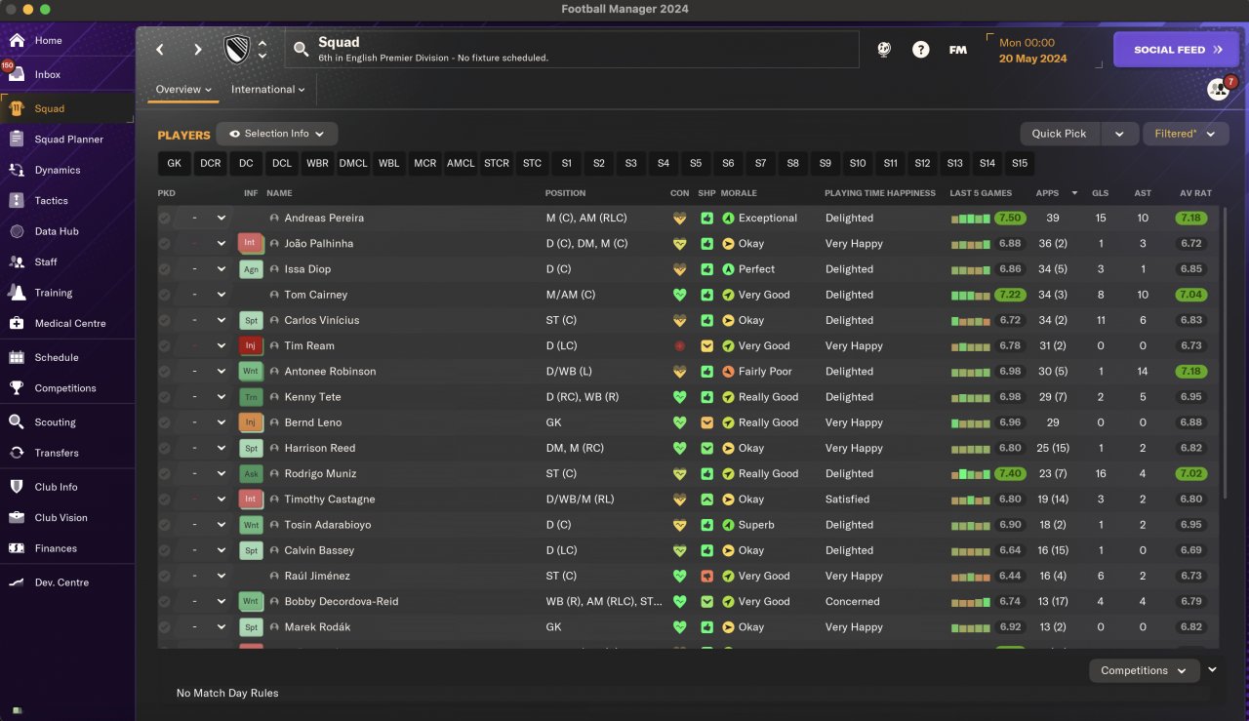
Task: Select the GK position slot
Action: click(x=174, y=163)
